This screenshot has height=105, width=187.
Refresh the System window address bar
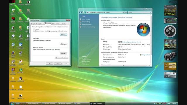pyautogui.click(x=126, y=12)
